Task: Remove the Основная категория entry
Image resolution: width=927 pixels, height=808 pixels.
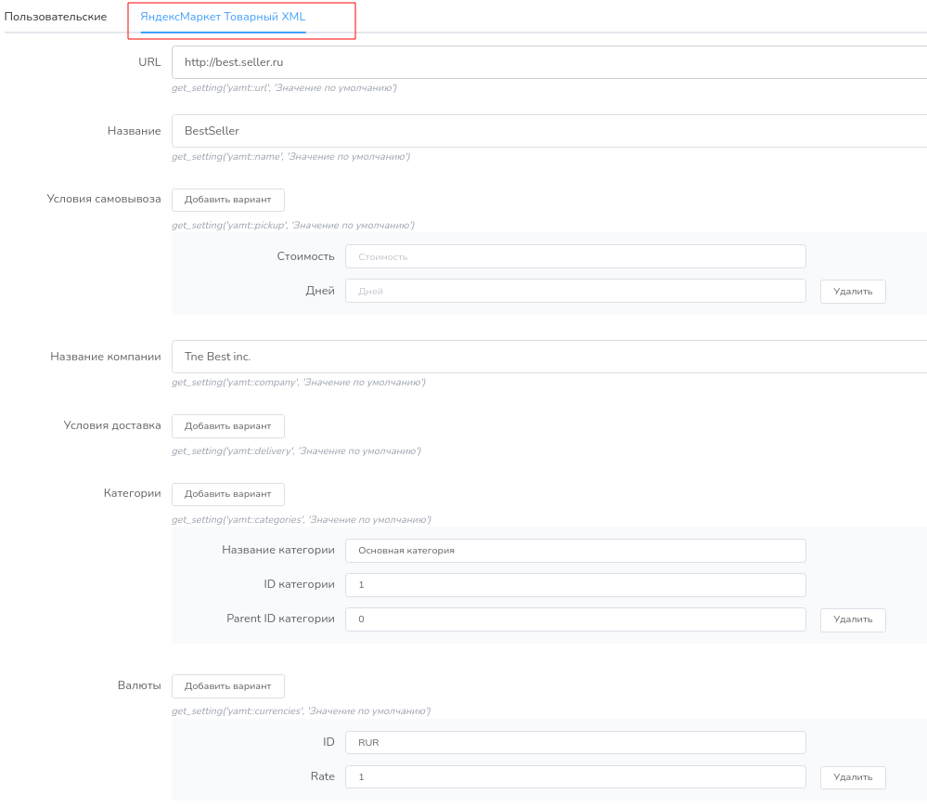Action: tap(853, 619)
